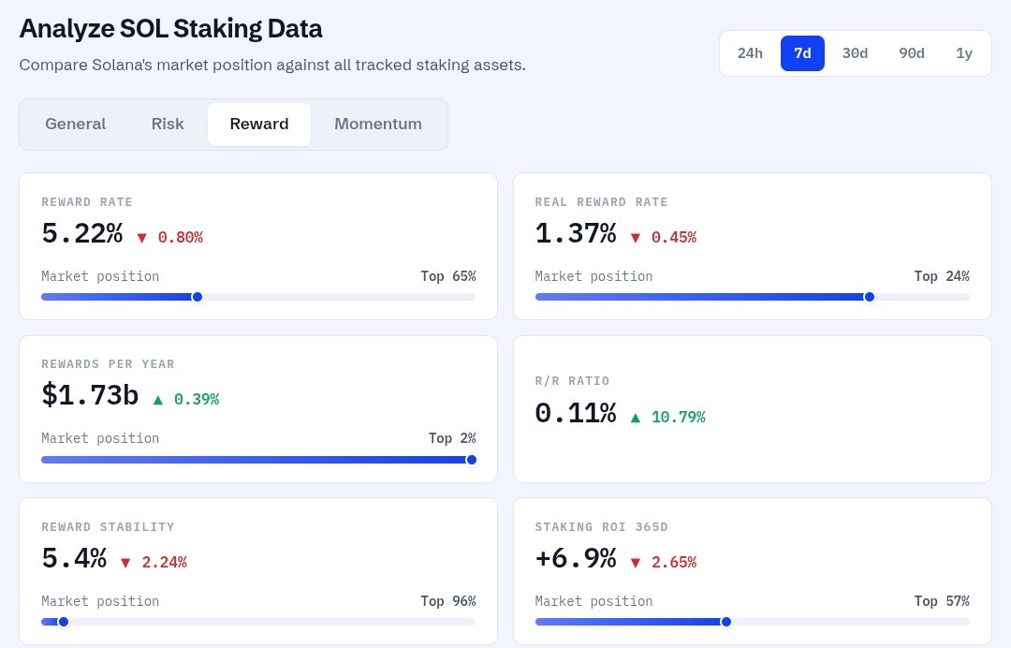Click the Top 96% label
Image resolution: width=1011 pixels, height=648 pixels.
point(448,601)
